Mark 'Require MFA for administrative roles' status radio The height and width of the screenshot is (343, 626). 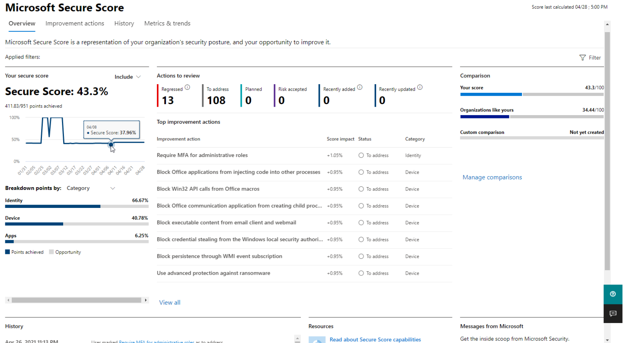click(x=360, y=155)
